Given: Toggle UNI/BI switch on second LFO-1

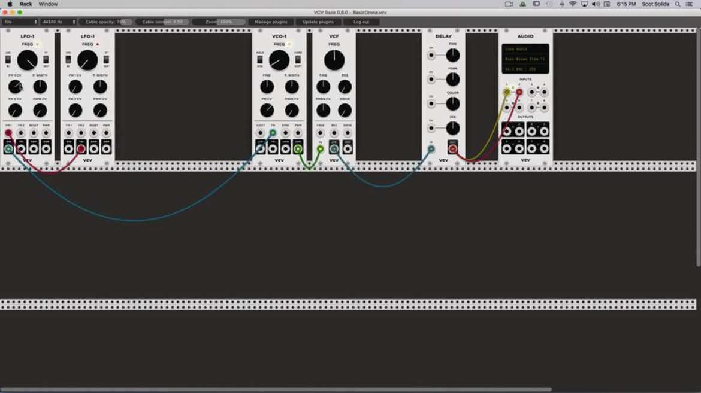Looking at the screenshot, I should coord(68,59).
